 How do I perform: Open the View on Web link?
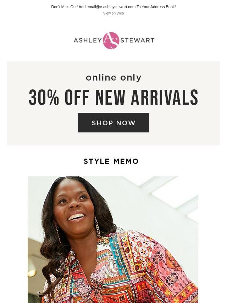113,13
